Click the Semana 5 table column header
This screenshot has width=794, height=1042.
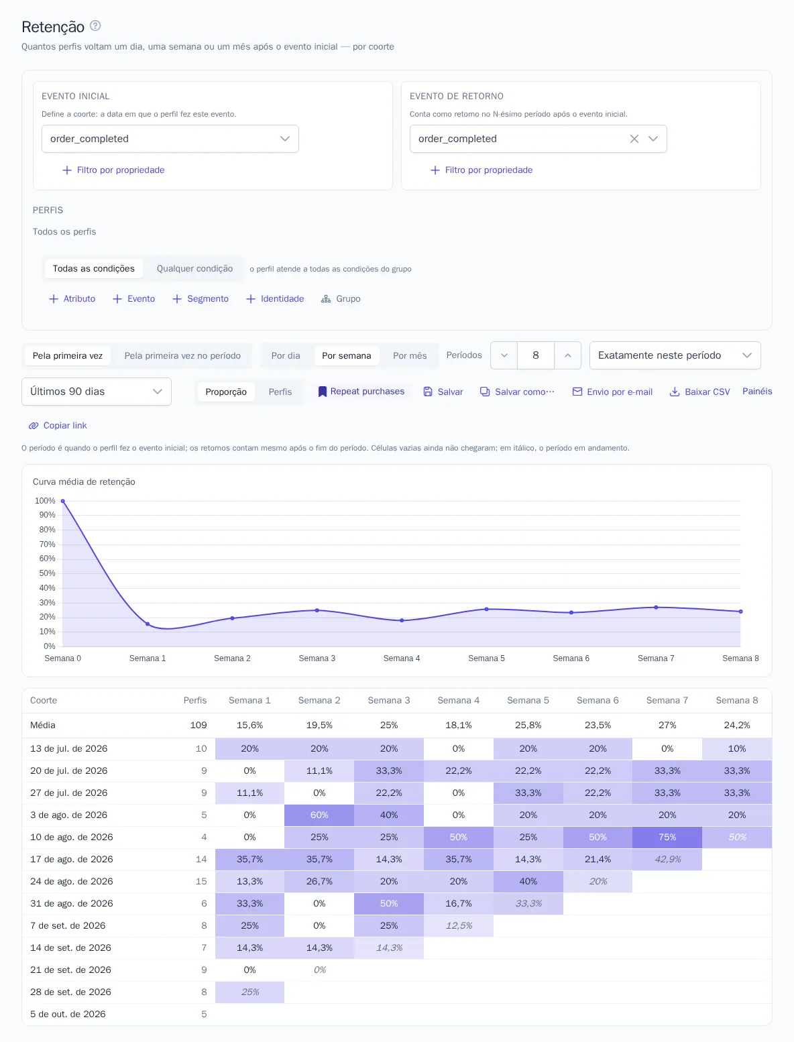point(528,701)
